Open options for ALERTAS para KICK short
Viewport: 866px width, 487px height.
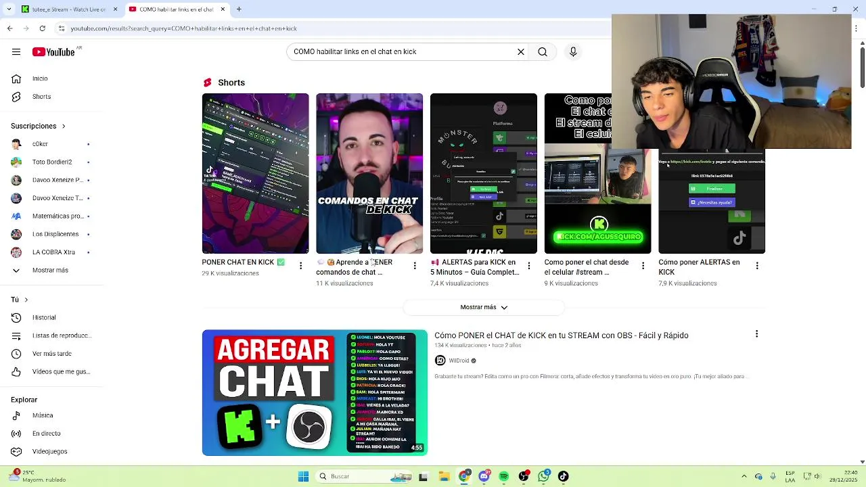[x=529, y=266]
